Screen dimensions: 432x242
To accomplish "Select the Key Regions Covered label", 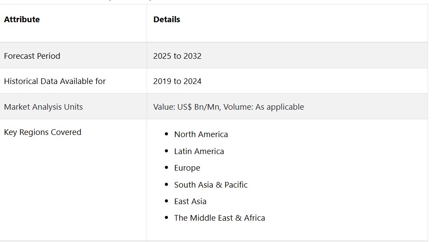I will tap(43, 132).
